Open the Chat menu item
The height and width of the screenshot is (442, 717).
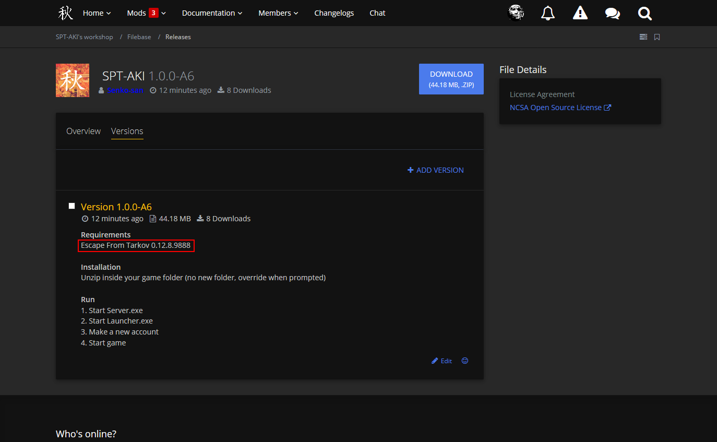click(x=377, y=13)
